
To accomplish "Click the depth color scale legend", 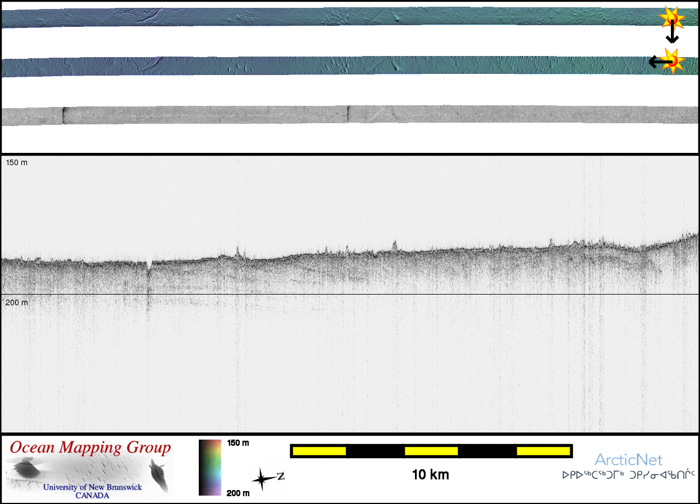I will [x=210, y=468].
